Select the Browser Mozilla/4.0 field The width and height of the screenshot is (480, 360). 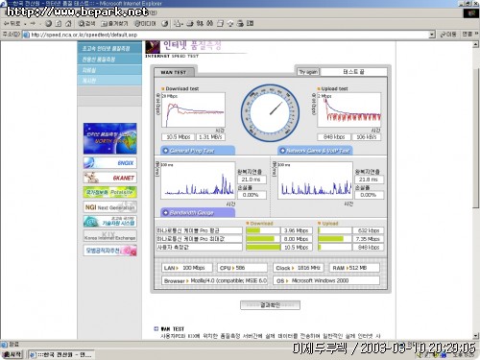214,280
